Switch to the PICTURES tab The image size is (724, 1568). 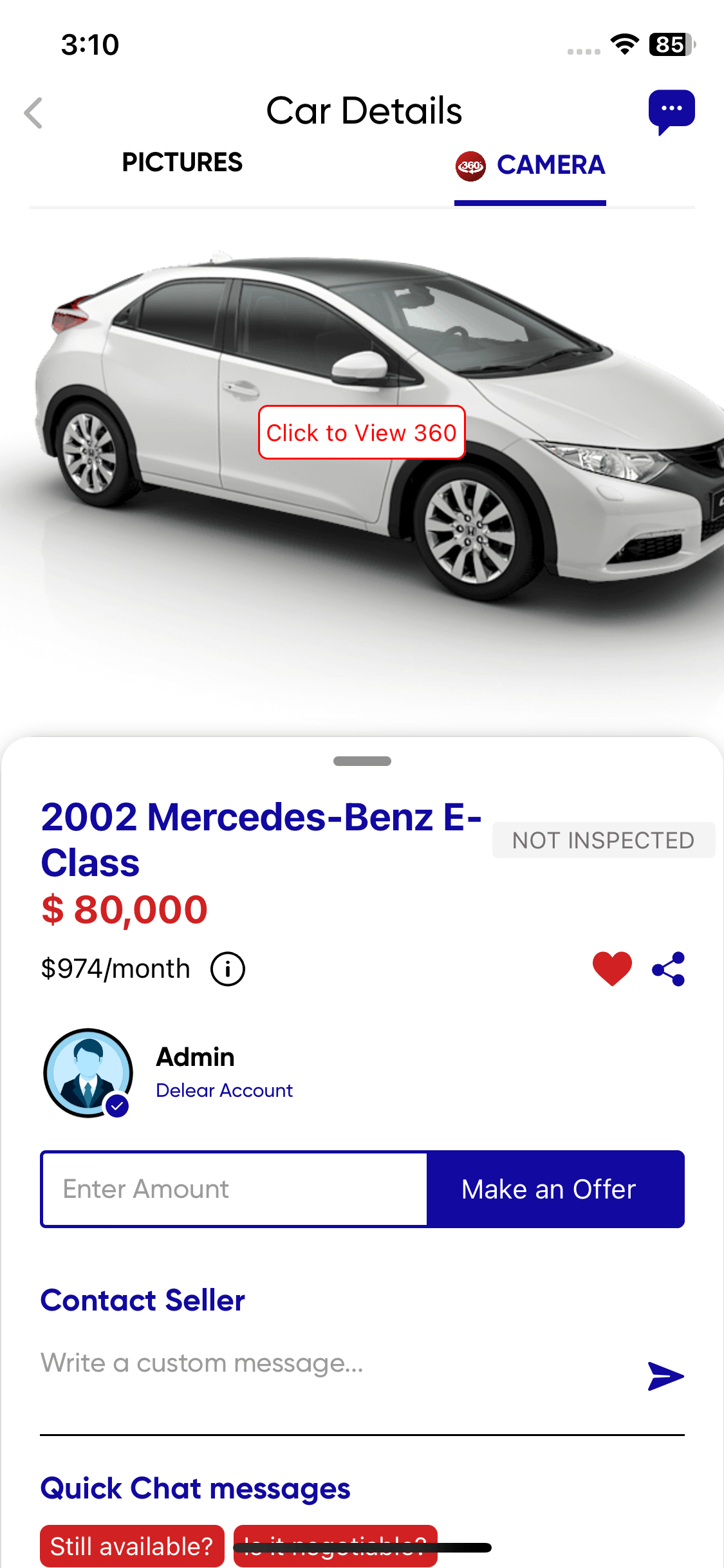pyautogui.click(x=182, y=163)
